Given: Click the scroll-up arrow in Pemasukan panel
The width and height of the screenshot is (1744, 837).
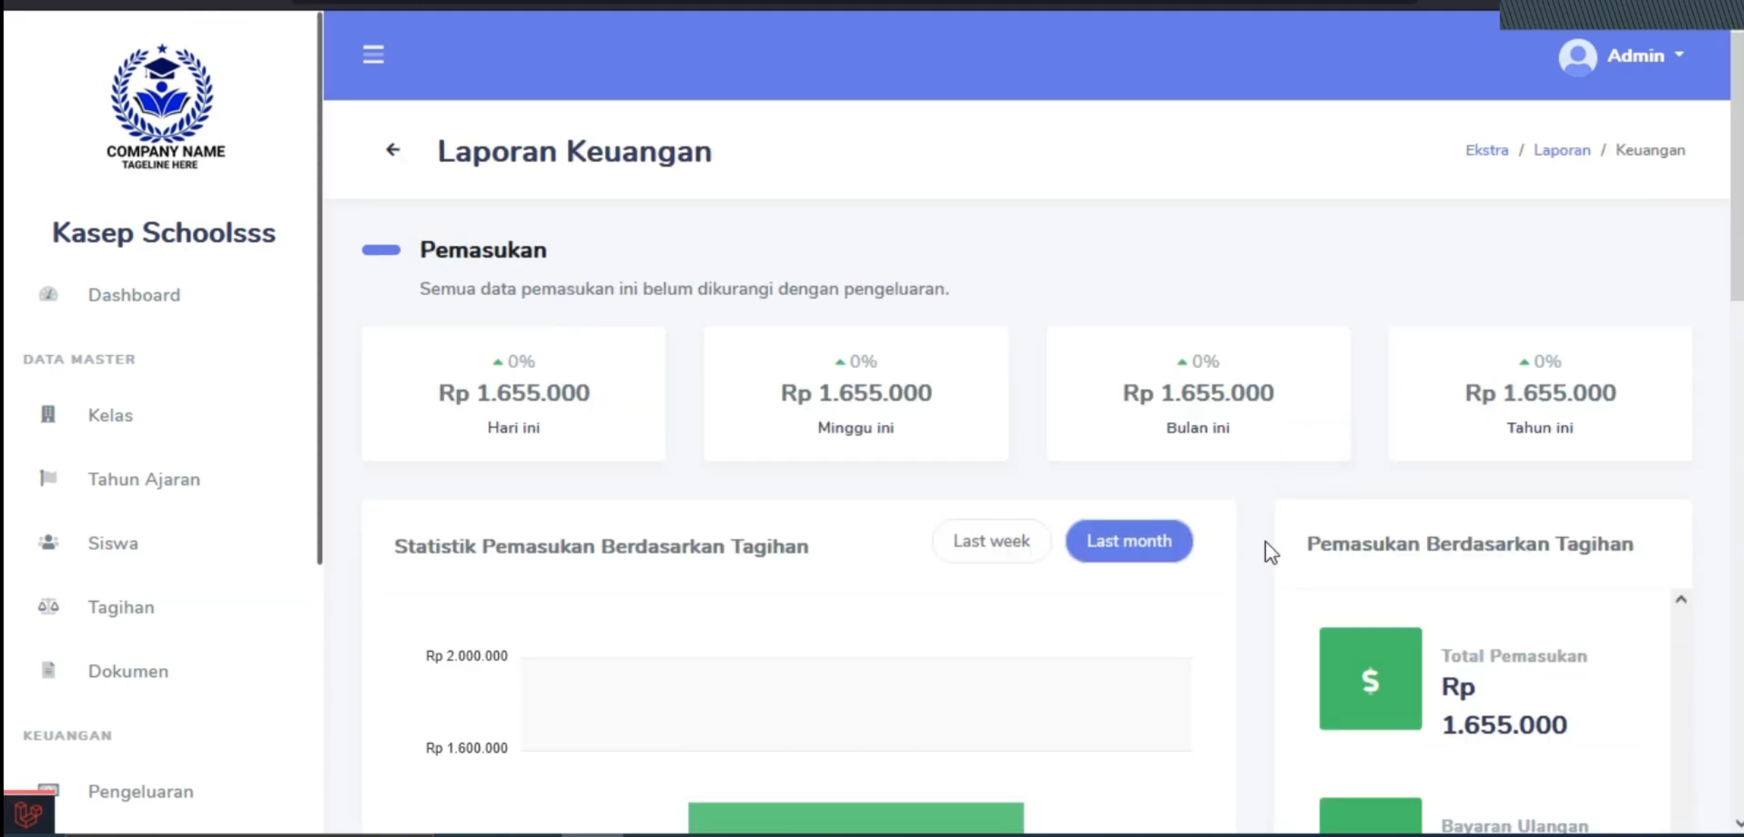Looking at the screenshot, I should (x=1681, y=599).
